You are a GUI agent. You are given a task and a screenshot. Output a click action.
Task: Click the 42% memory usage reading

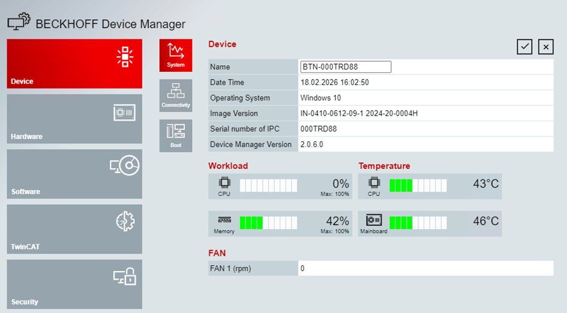337,221
